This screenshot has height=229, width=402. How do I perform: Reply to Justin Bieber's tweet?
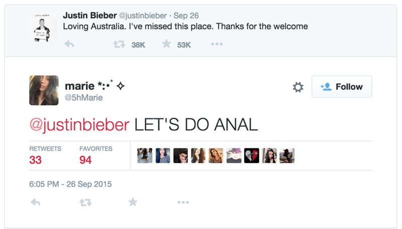click(69, 45)
